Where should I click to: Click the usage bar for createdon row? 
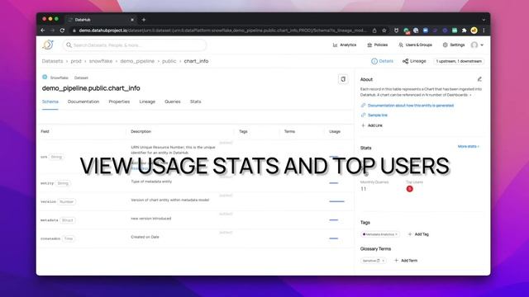tap(334, 238)
